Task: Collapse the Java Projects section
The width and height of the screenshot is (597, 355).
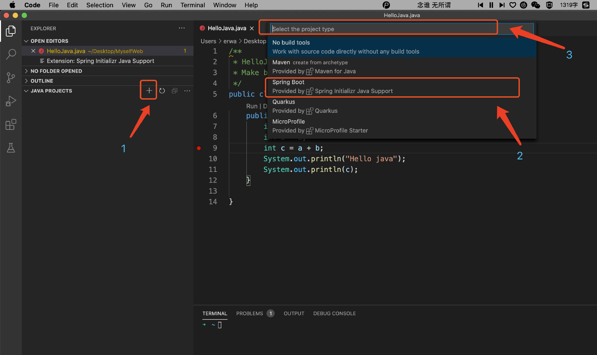Action: tap(26, 91)
